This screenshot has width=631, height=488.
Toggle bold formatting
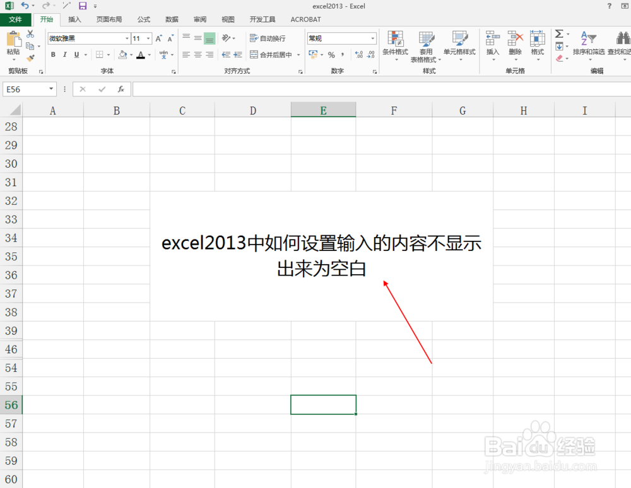coord(53,54)
